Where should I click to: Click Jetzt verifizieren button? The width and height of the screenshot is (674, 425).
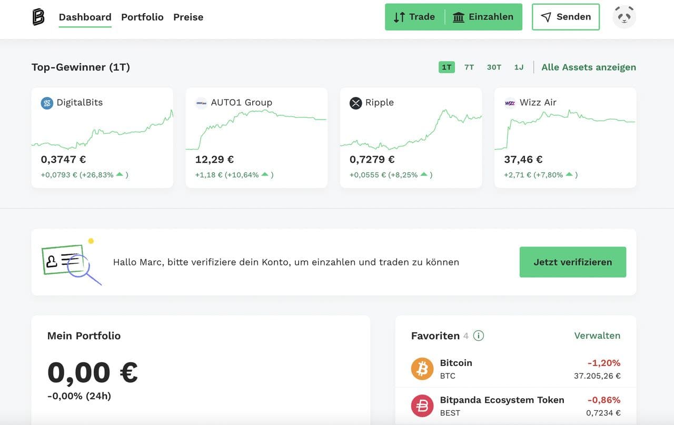point(572,262)
